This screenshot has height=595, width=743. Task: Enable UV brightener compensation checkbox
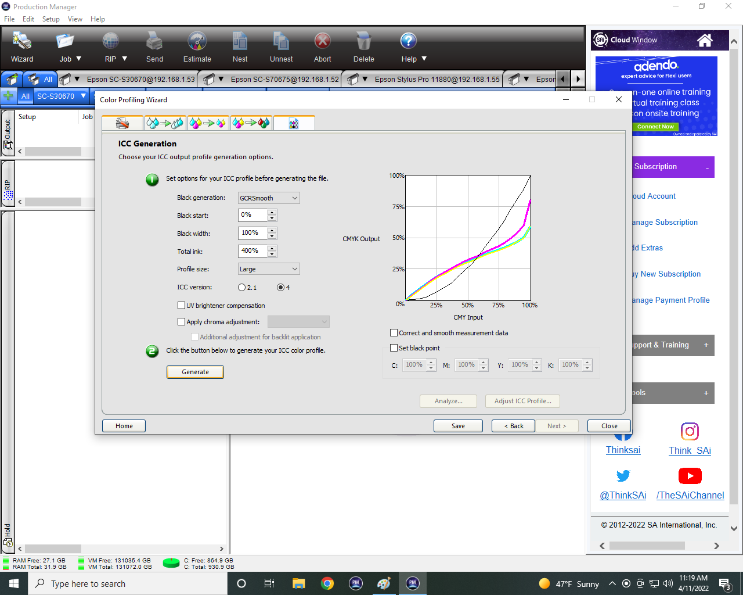click(181, 306)
